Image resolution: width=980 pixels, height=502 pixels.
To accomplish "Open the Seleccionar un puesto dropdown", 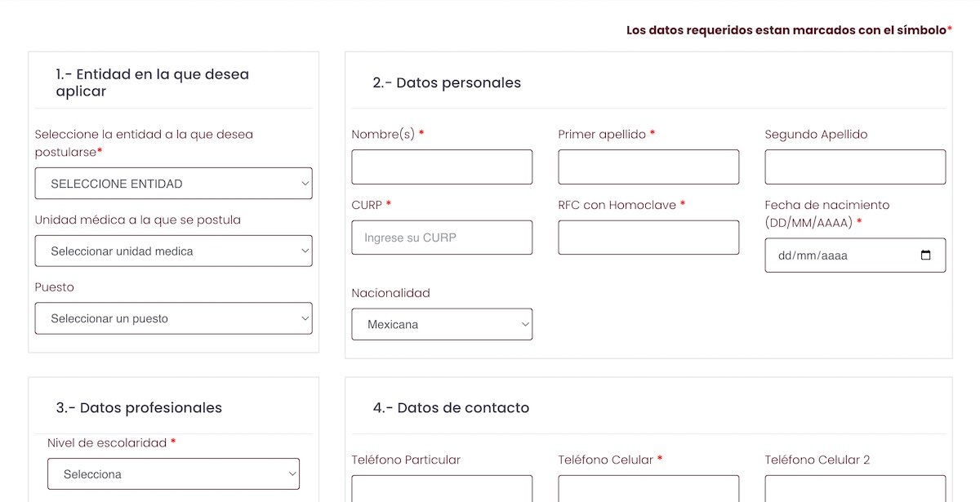I will 173,318.
